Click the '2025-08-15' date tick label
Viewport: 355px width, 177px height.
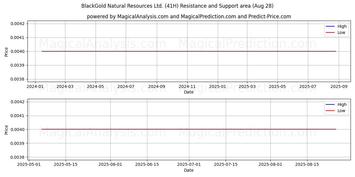pos(307,165)
